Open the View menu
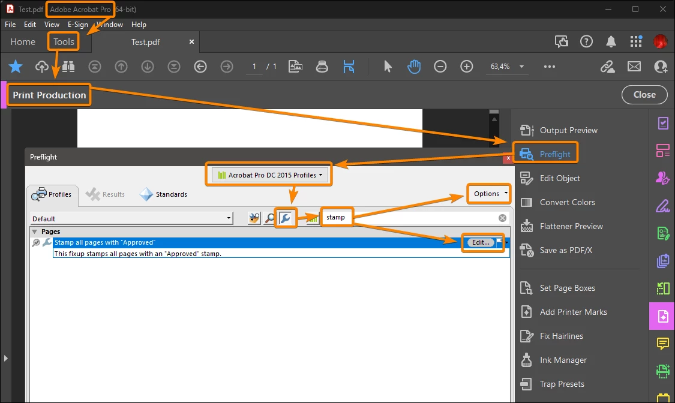This screenshot has height=403, width=675. click(52, 25)
